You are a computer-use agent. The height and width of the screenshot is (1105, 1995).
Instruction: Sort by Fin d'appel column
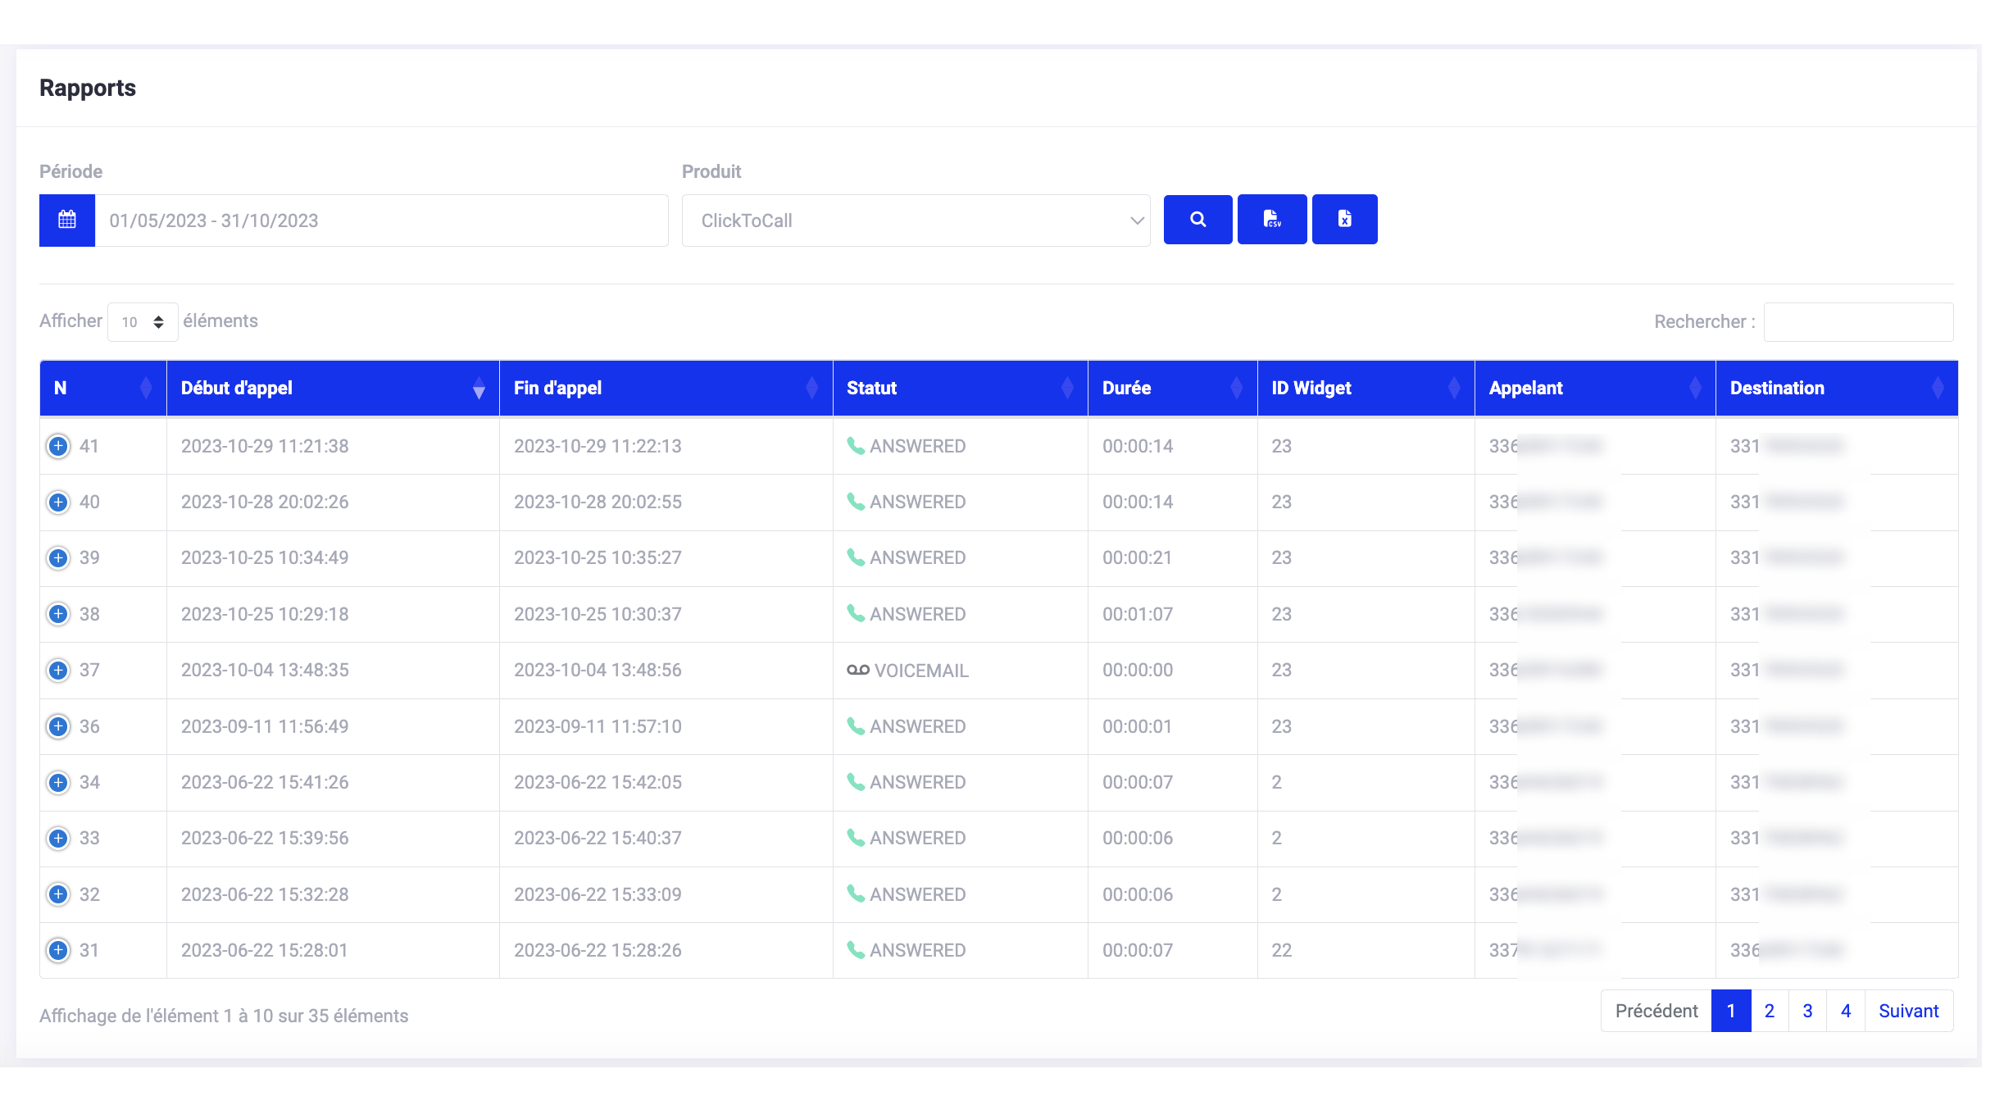(666, 388)
